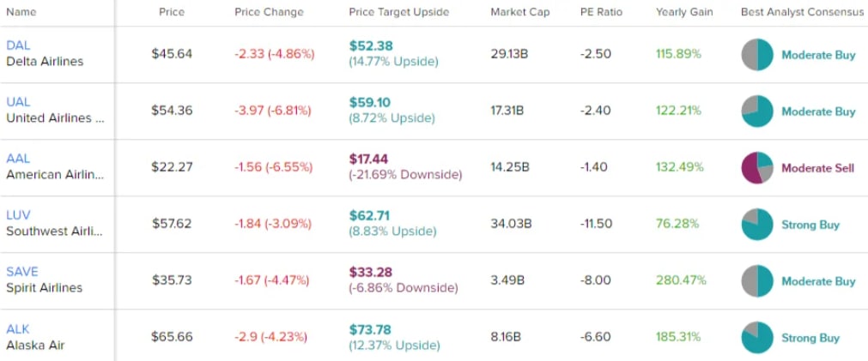Select the LUV ticker symbol

(x=18, y=215)
